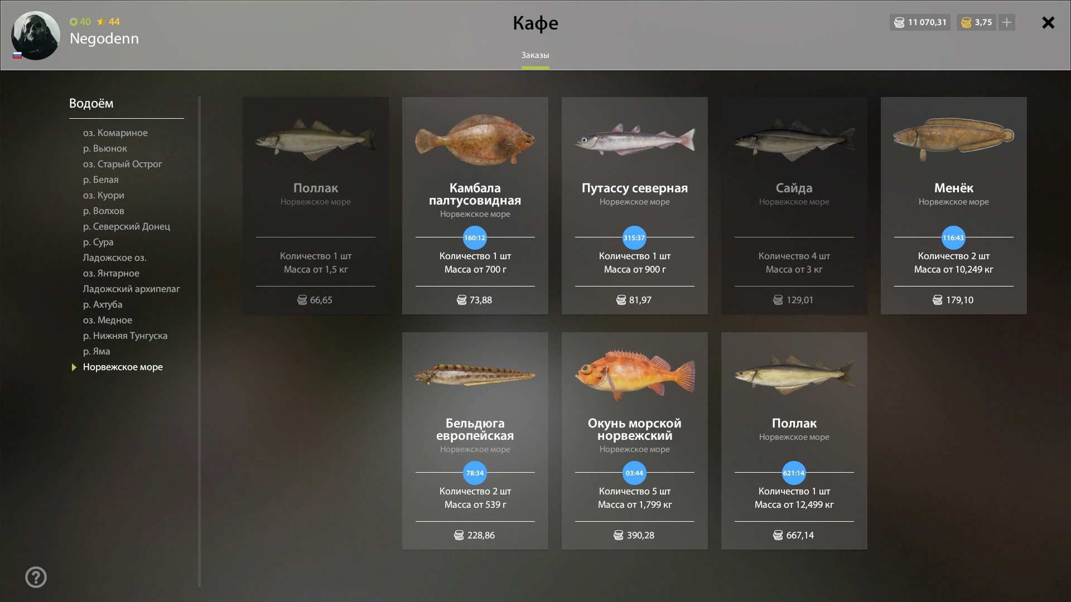1071x602 pixels.
Task: Select the Норвежское море entry with arrow
Action: (x=123, y=367)
